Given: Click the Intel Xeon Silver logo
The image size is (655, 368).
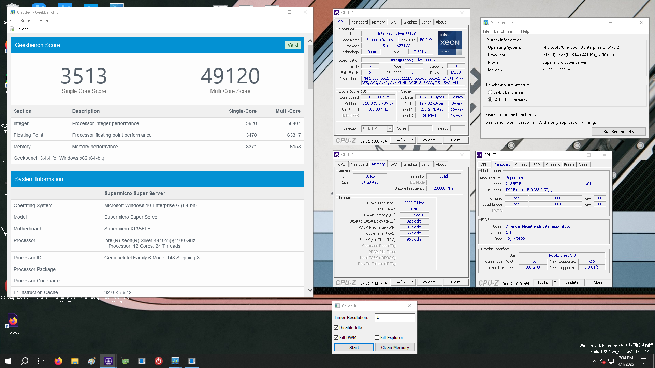Looking at the screenshot, I should pyautogui.click(x=450, y=43).
